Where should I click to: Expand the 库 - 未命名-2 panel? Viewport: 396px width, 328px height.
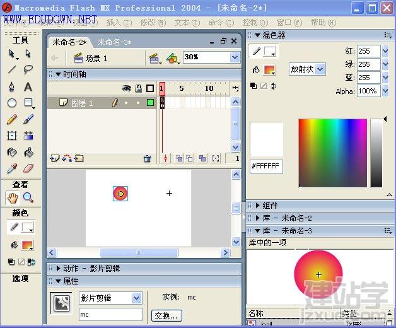(x=258, y=218)
